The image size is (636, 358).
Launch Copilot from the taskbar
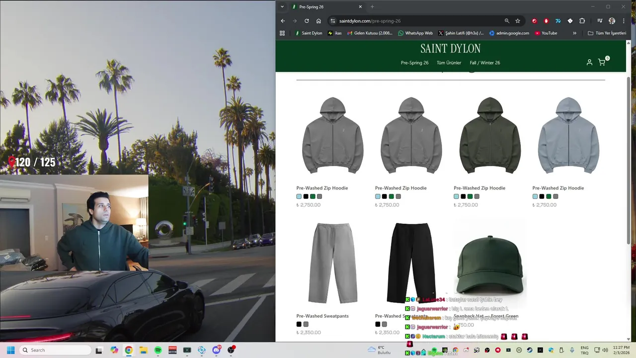pos(114,350)
